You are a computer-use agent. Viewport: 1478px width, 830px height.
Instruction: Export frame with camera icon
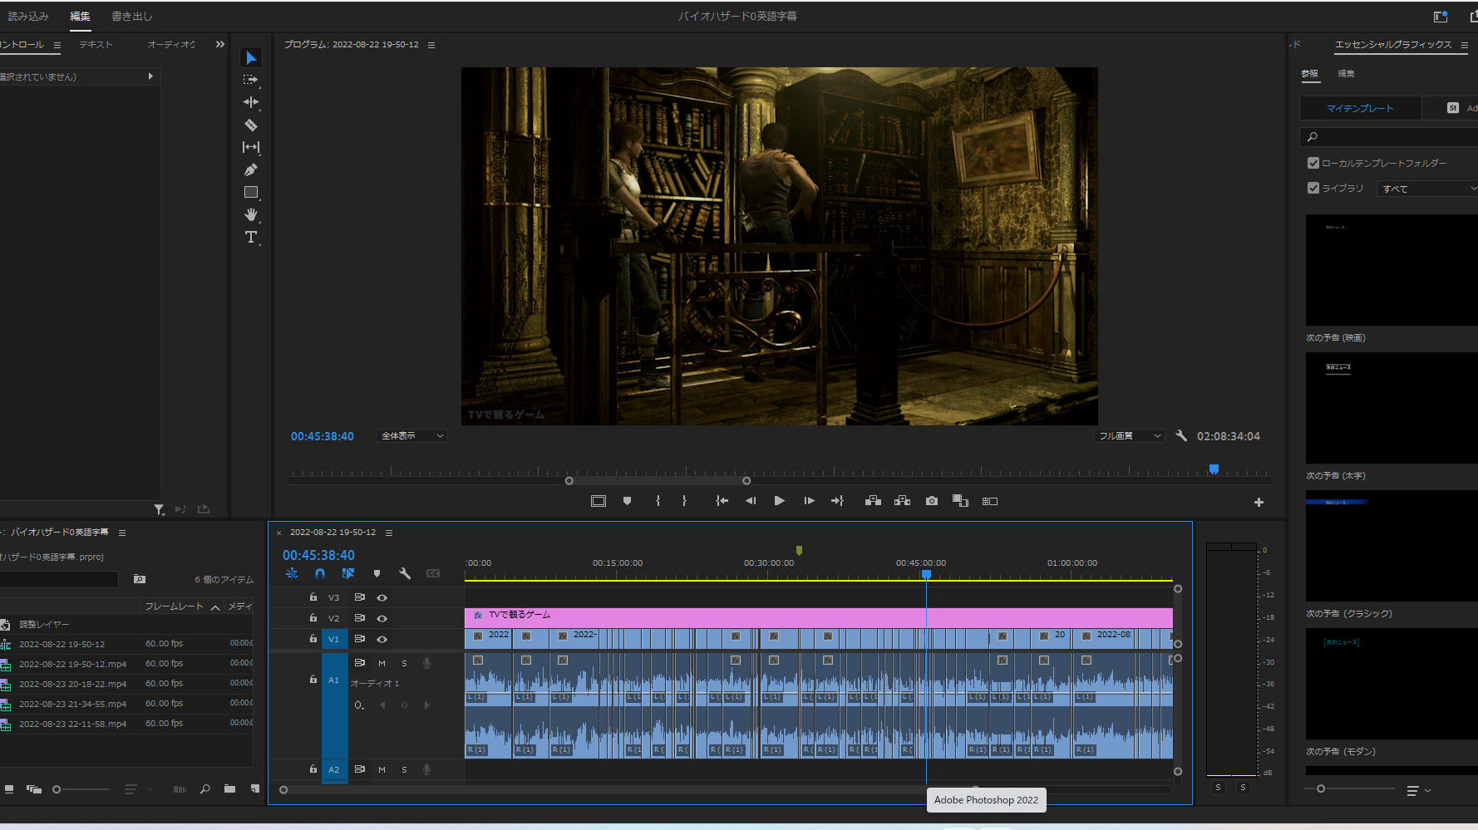tap(932, 501)
